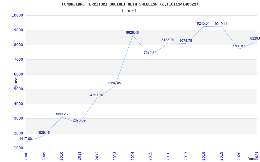The image size is (260, 162).
Task: Click the 2016 year label
Action: coord(168,156)
